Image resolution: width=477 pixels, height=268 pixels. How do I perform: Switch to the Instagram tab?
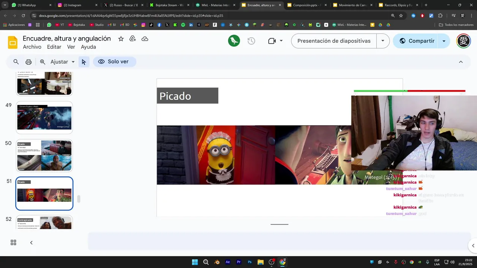click(77, 5)
